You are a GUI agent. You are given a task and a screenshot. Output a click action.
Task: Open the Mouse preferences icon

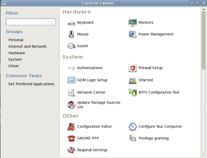71,34
